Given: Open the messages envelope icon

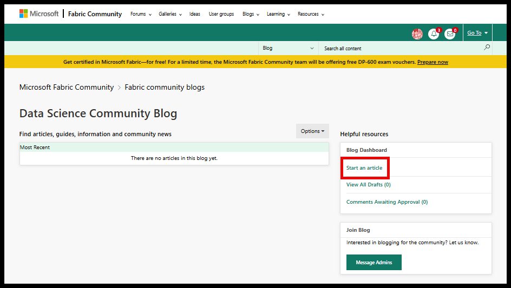Looking at the screenshot, I should pos(450,34).
